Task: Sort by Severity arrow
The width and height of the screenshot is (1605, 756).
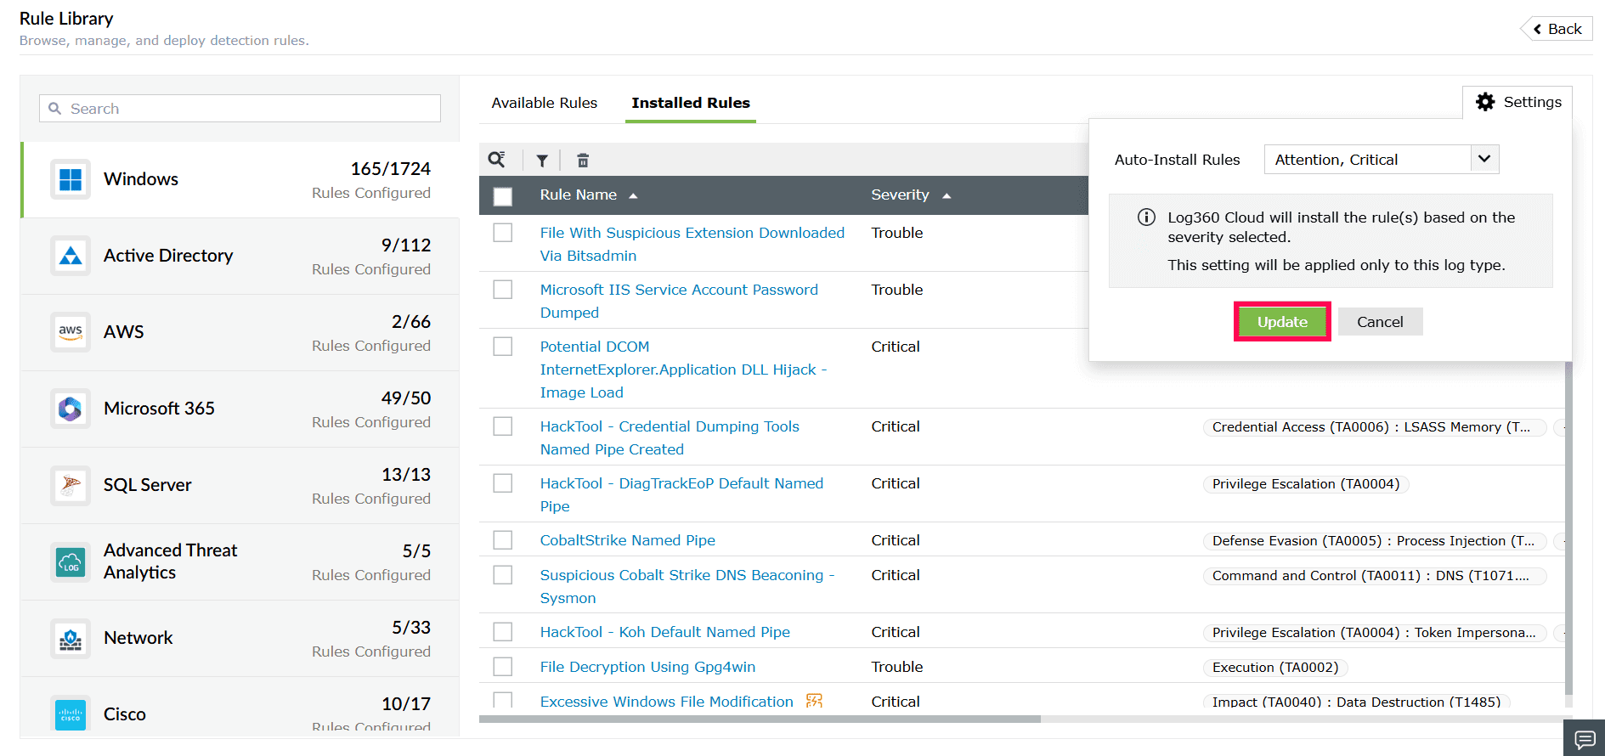Action: (947, 196)
